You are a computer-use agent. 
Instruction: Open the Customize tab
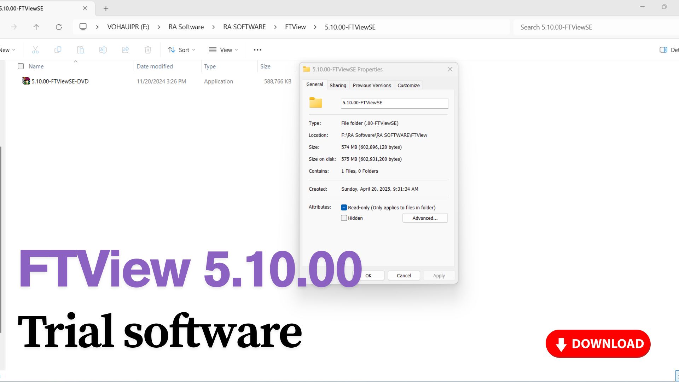408,85
